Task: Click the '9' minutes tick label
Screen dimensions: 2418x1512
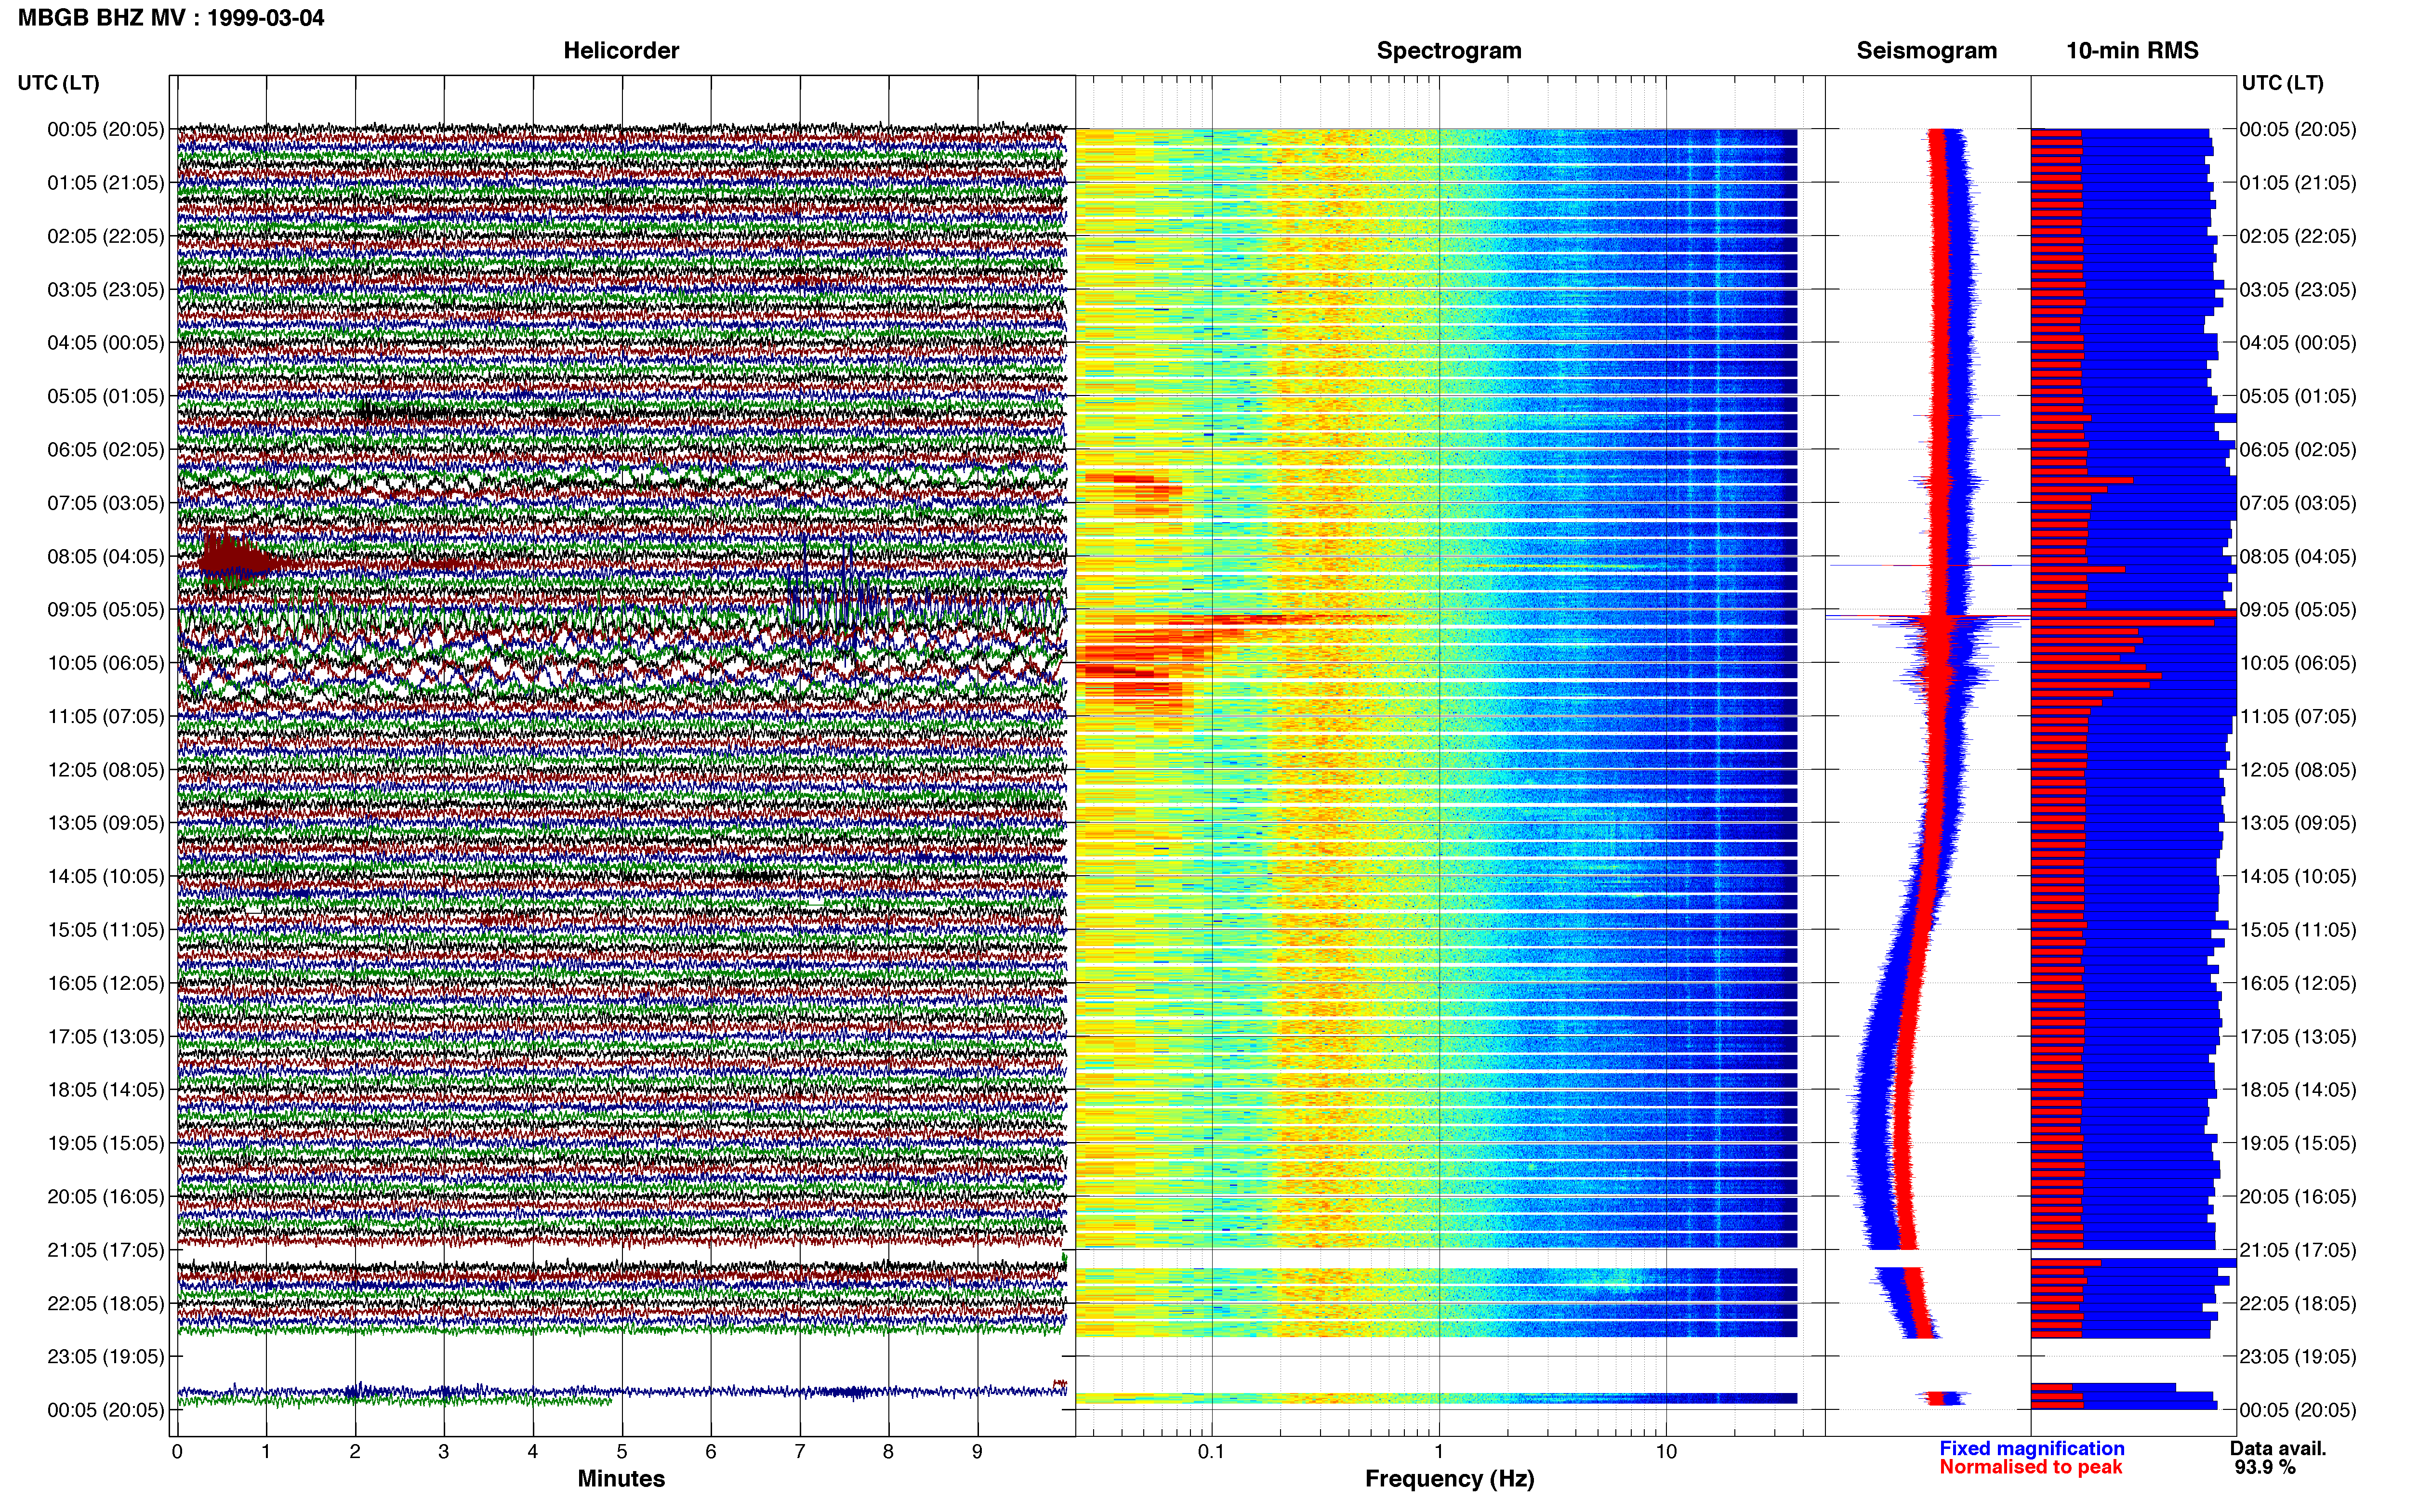Action: click(977, 1452)
